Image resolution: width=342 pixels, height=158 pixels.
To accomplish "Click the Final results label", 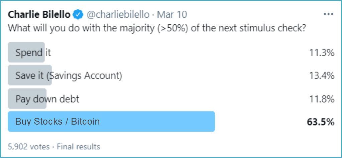I will click(x=79, y=146).
